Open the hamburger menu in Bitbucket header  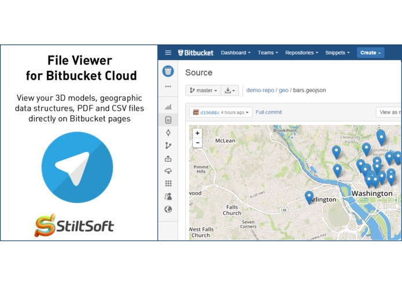(168, 52)
